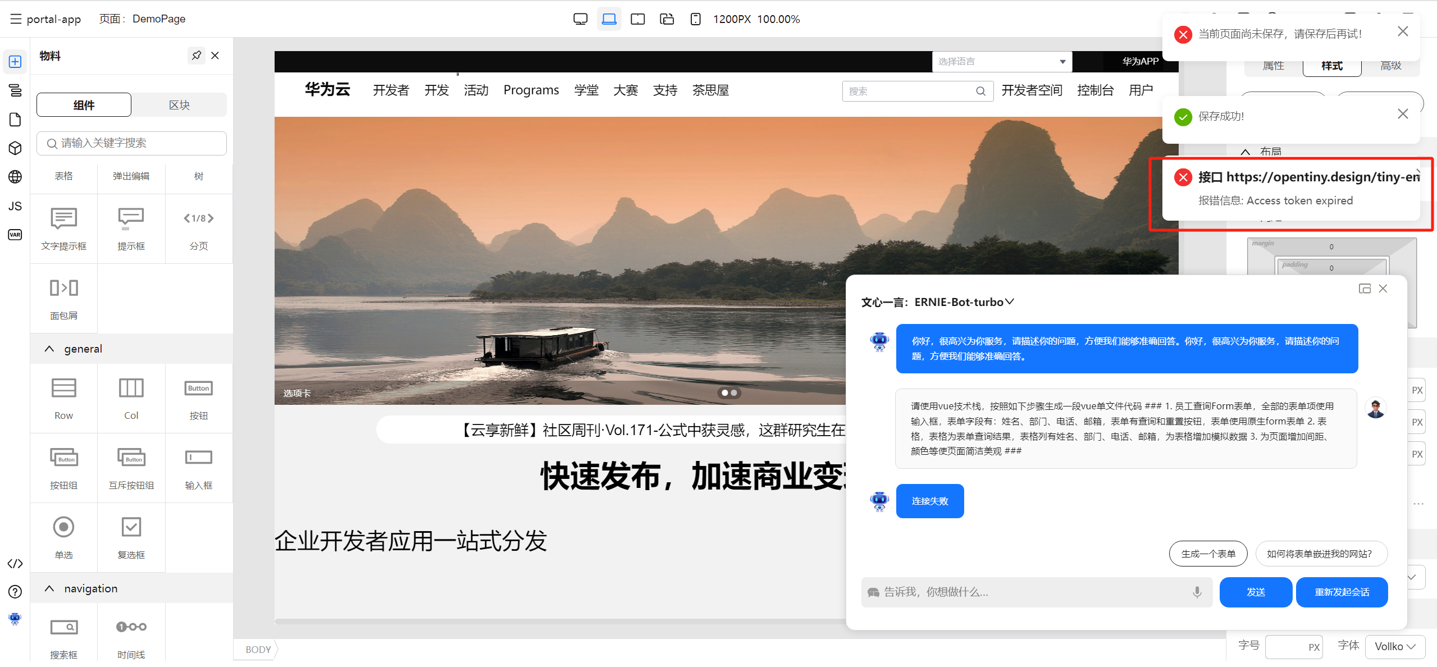
Task: Pin the materials panel
Action: [196, 56]
